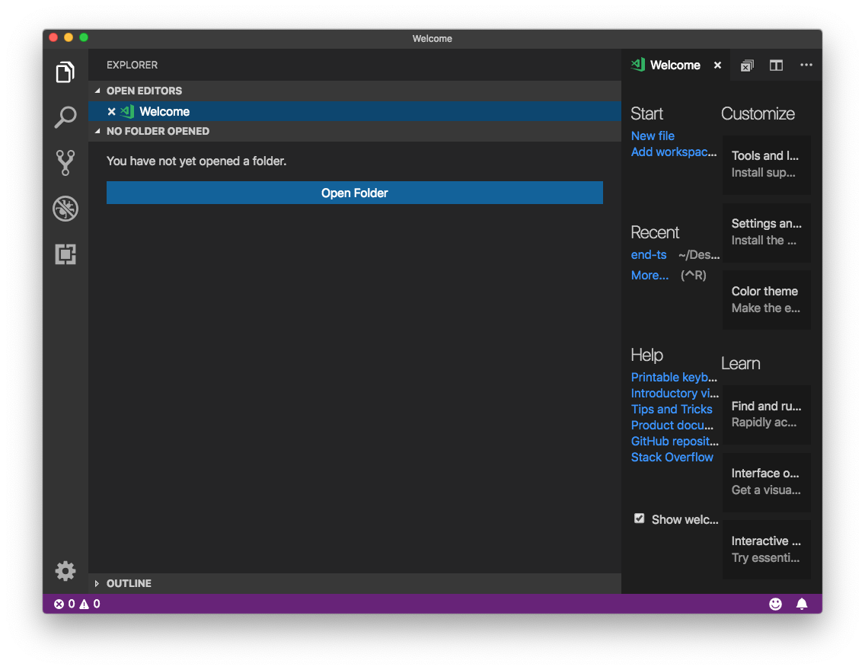The image size is (865, 670).
Task: Open Printable keyboard cheatsheet link
Action: (674, 377)
